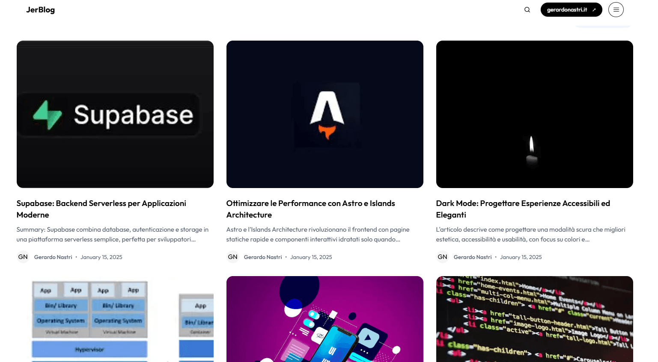Open the hamburger menu button
Image resolution: width=658 pixels, height=362 pixels.
[616, 9]
